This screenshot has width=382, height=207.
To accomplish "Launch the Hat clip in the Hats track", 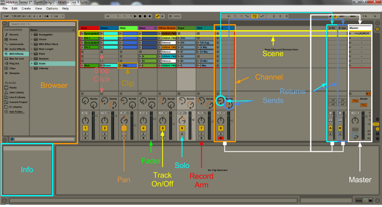I will [x=121, y=66].
